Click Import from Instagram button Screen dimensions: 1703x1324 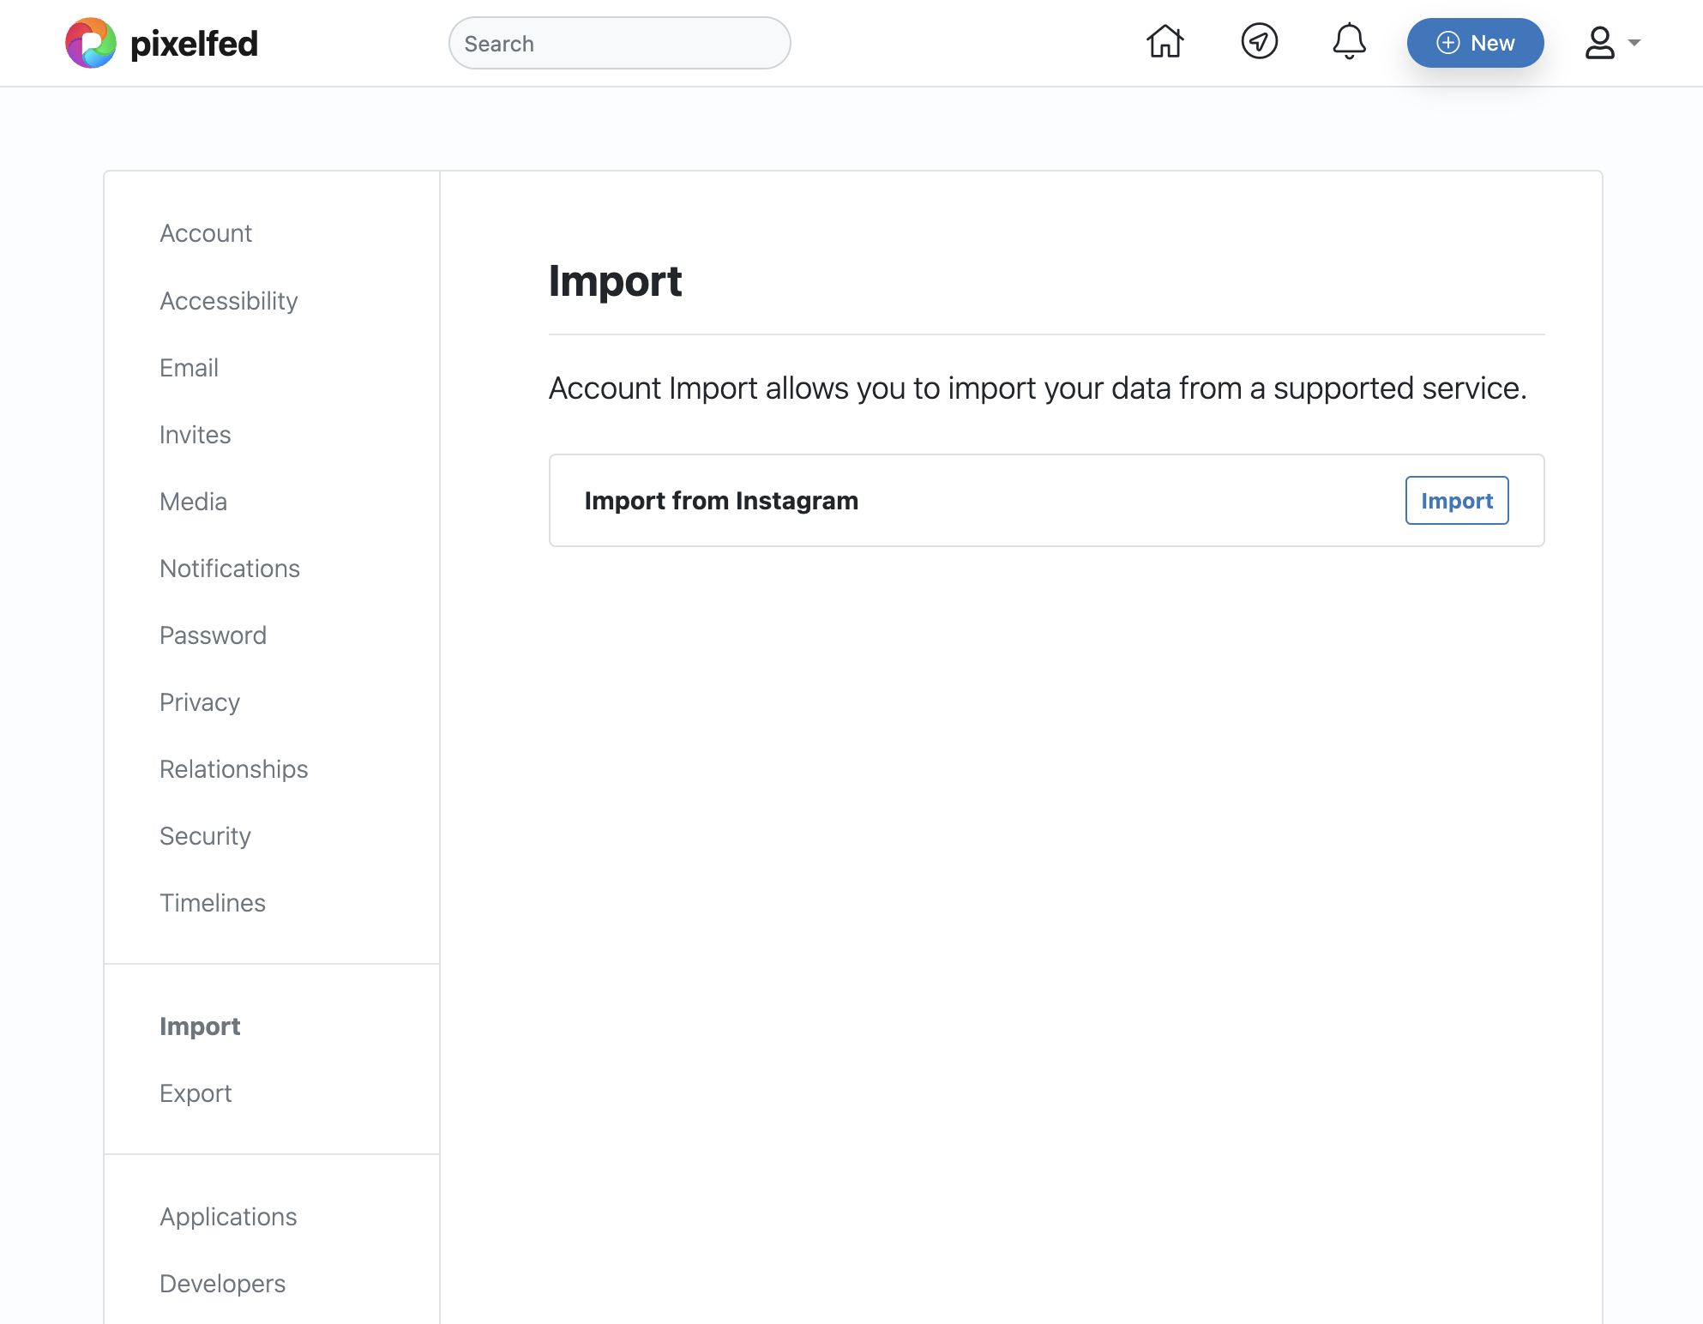pos(1457,499)
